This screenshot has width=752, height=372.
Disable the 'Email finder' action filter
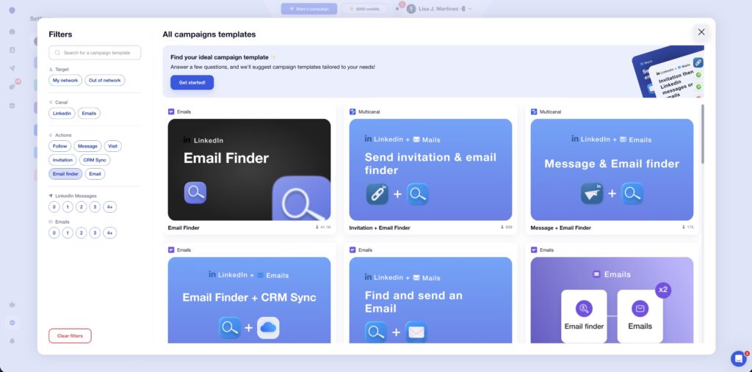(65, 174)
